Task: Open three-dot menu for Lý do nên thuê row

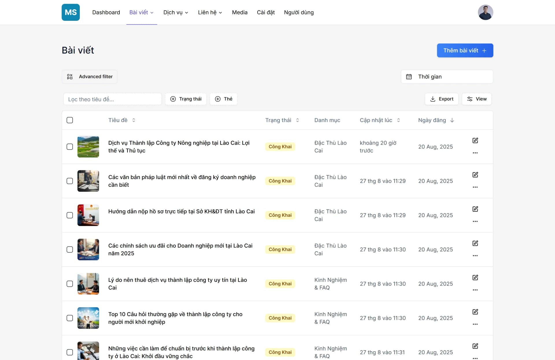Action: click(x=475, y=290)
